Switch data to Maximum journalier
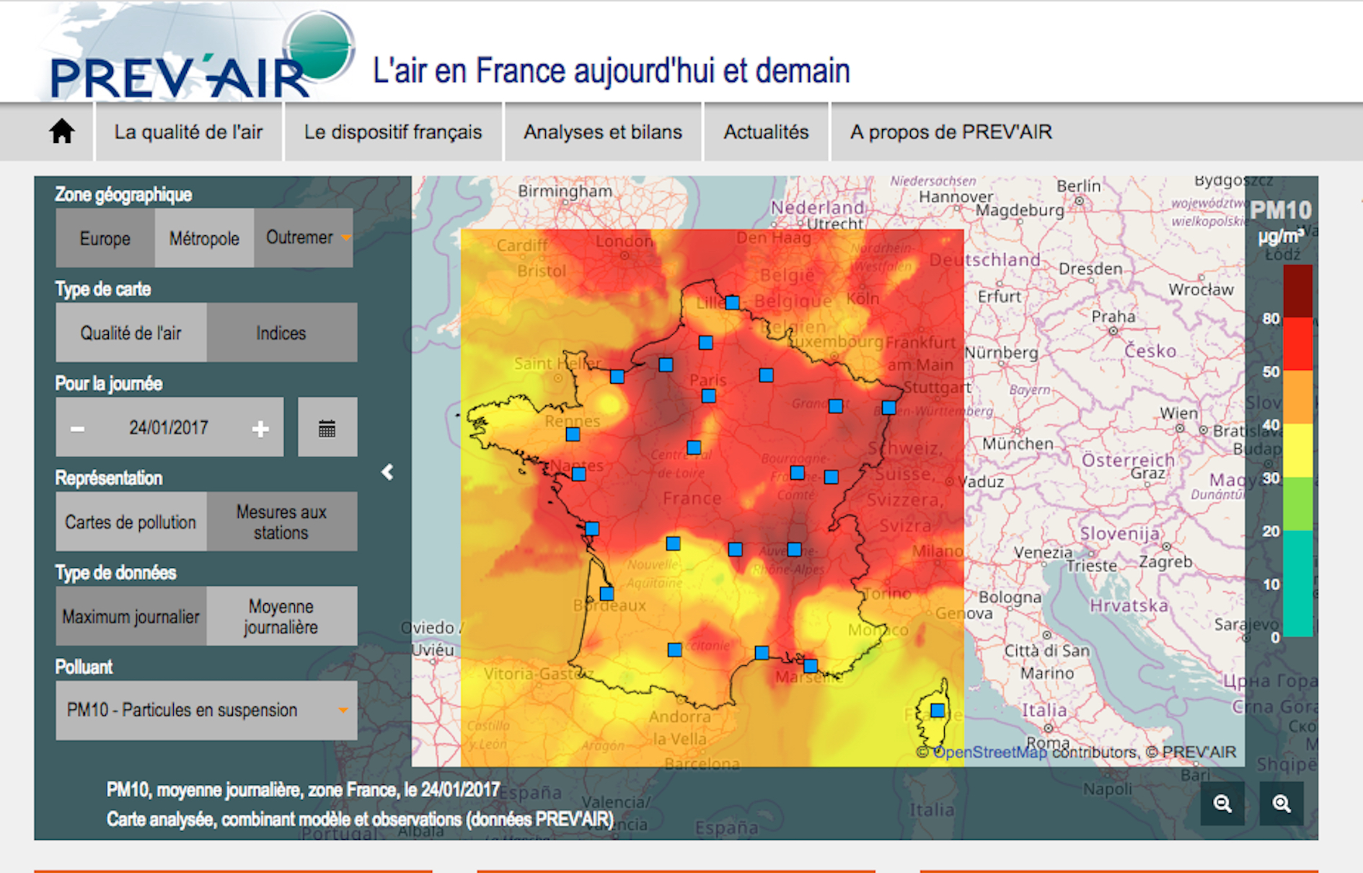The image size is (1363, 873). 131,616
